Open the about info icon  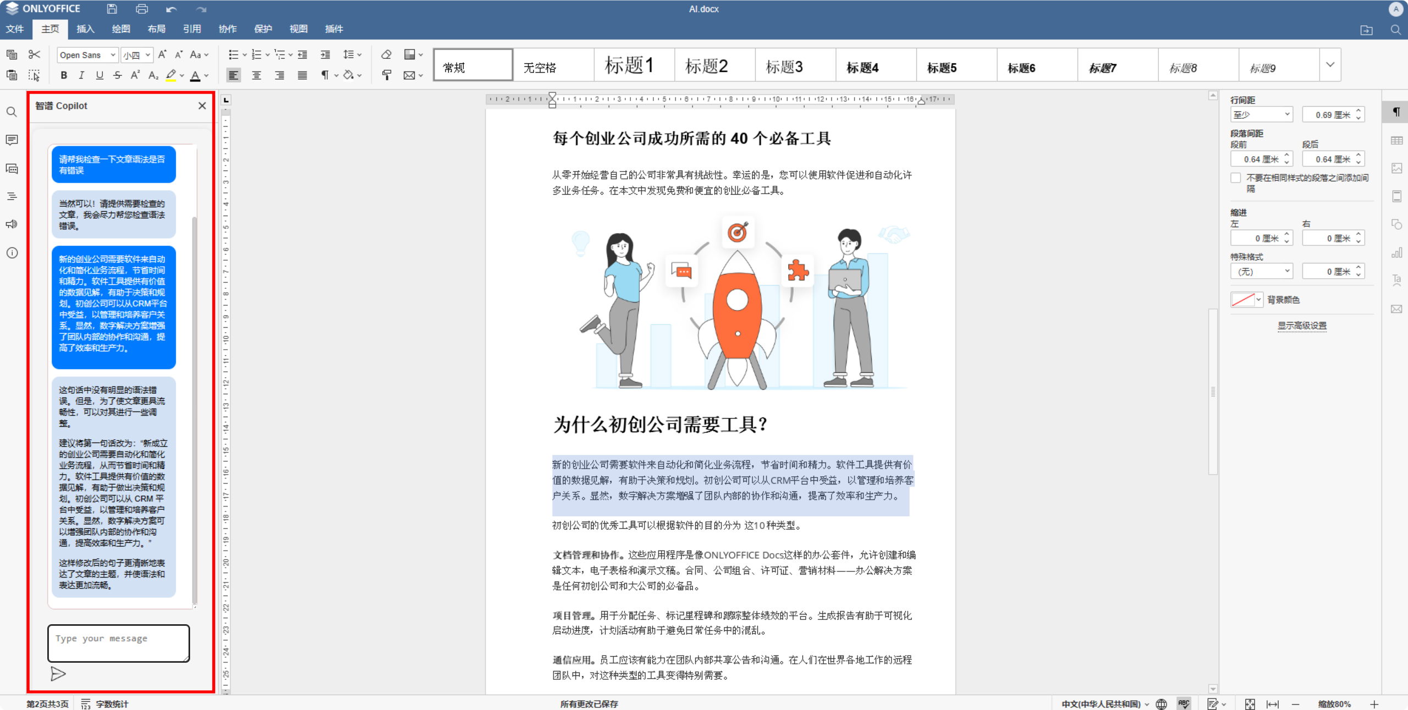click(12, 253)
